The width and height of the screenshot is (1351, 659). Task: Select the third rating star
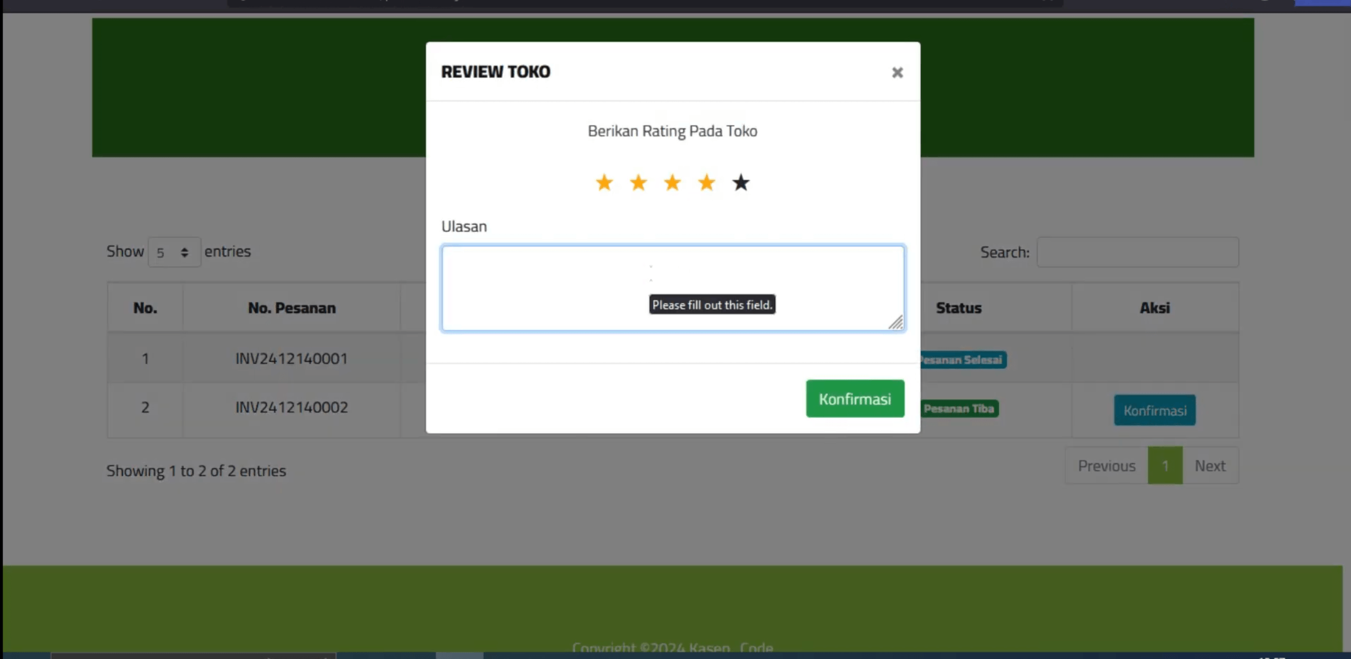[672, 183]
